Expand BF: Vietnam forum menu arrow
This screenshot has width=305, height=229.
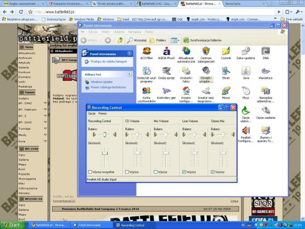pos(45,109)
